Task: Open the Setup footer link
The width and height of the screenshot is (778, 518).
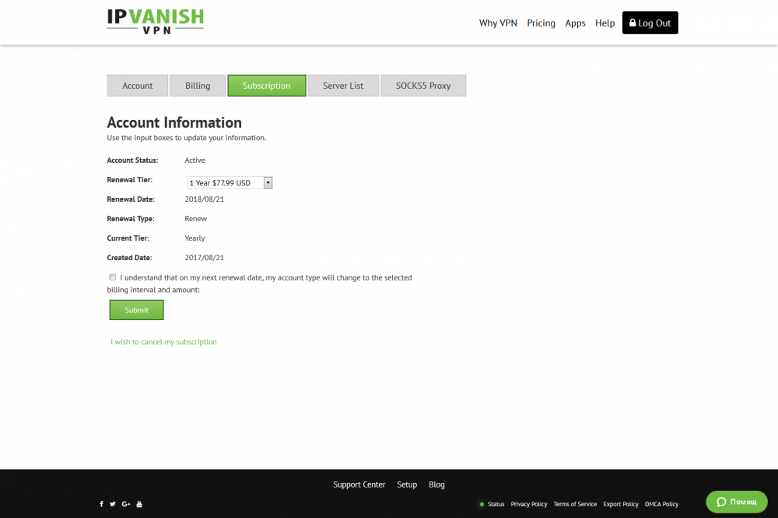Action: coord(407,485)
